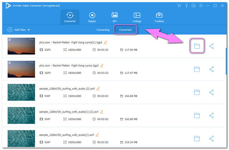Select the Converted tab

(125, 30)
